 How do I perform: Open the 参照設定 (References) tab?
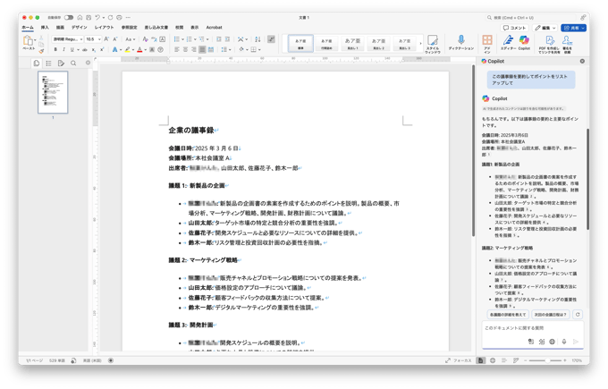click(129, 28)
